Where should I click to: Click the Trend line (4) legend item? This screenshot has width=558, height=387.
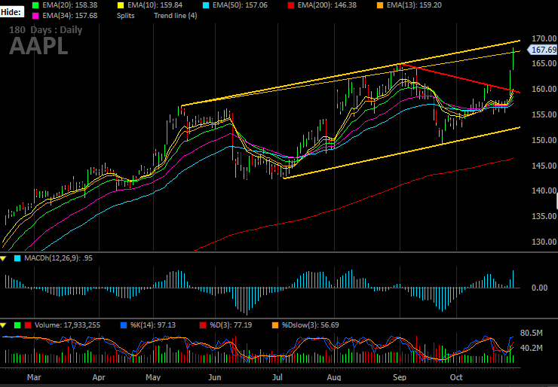click(x=176, y=16)
